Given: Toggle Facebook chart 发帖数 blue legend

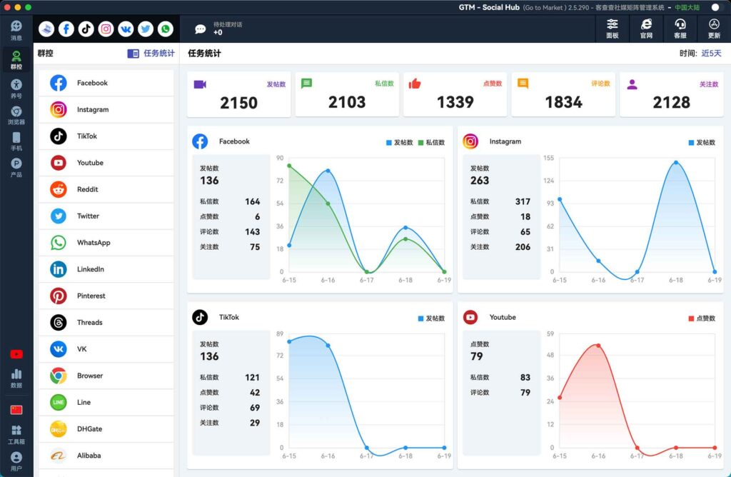Looking at the screenshot, I should 400,142.
